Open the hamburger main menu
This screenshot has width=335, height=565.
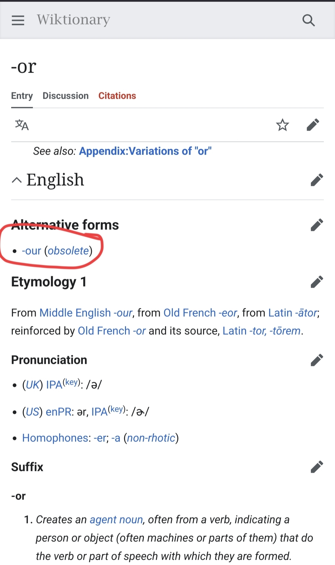pyautogui.click(x=18, y=20)
